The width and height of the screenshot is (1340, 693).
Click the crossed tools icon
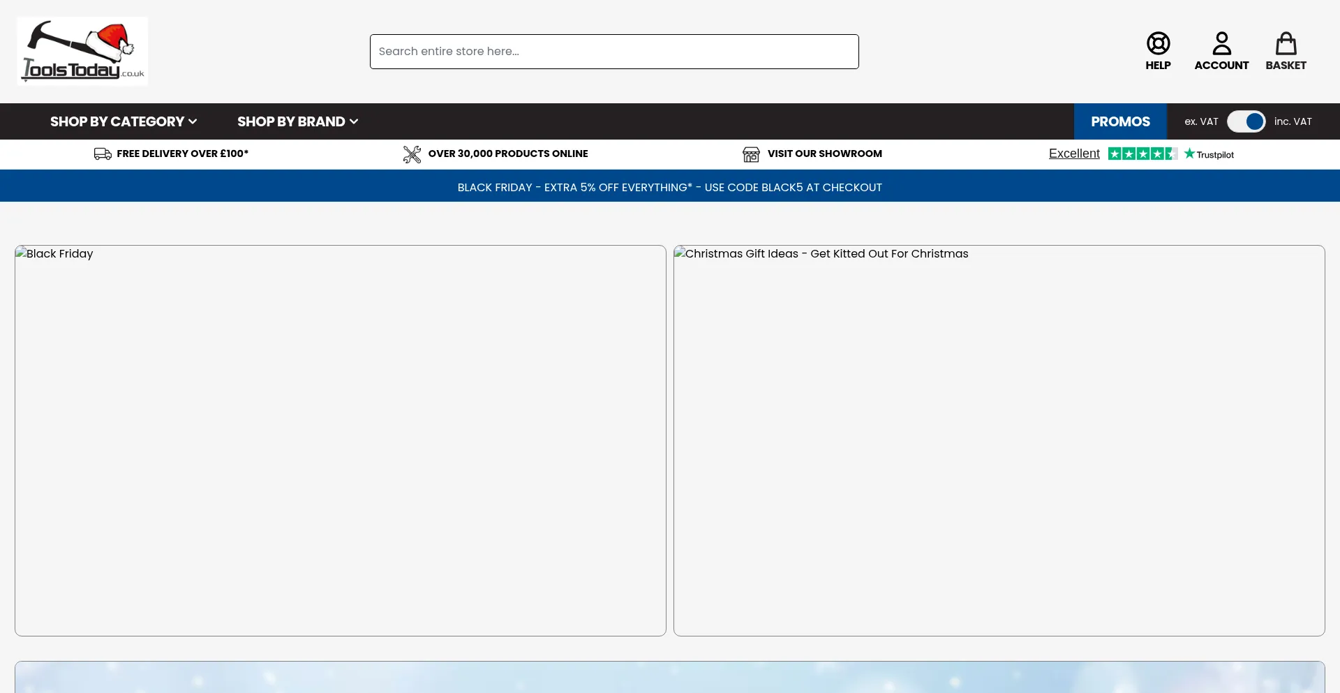pos(412,154)
